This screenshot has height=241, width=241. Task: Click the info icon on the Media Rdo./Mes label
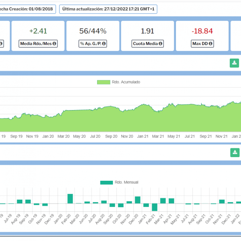[x=54, y=44]
